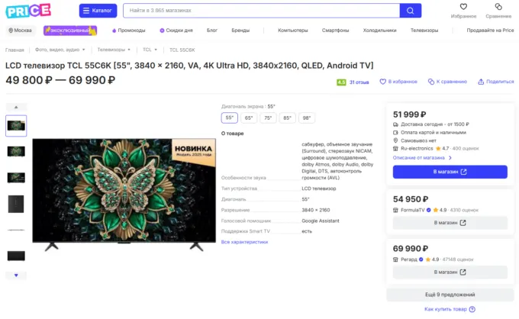Click the 51 999 ₽ offer price
This screenshot has width=519, height=319.
tap(409, 114)
